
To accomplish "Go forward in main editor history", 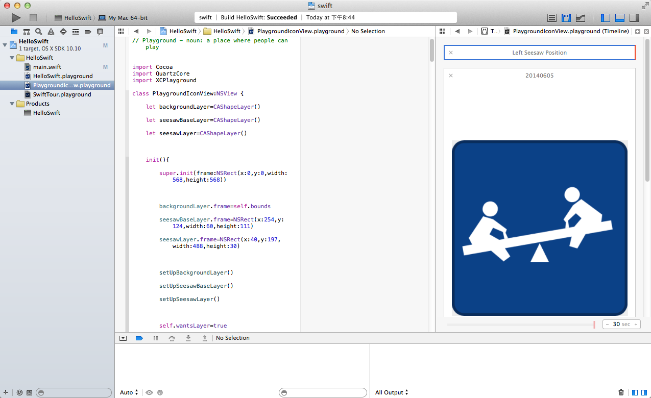I will click(149, 31).
